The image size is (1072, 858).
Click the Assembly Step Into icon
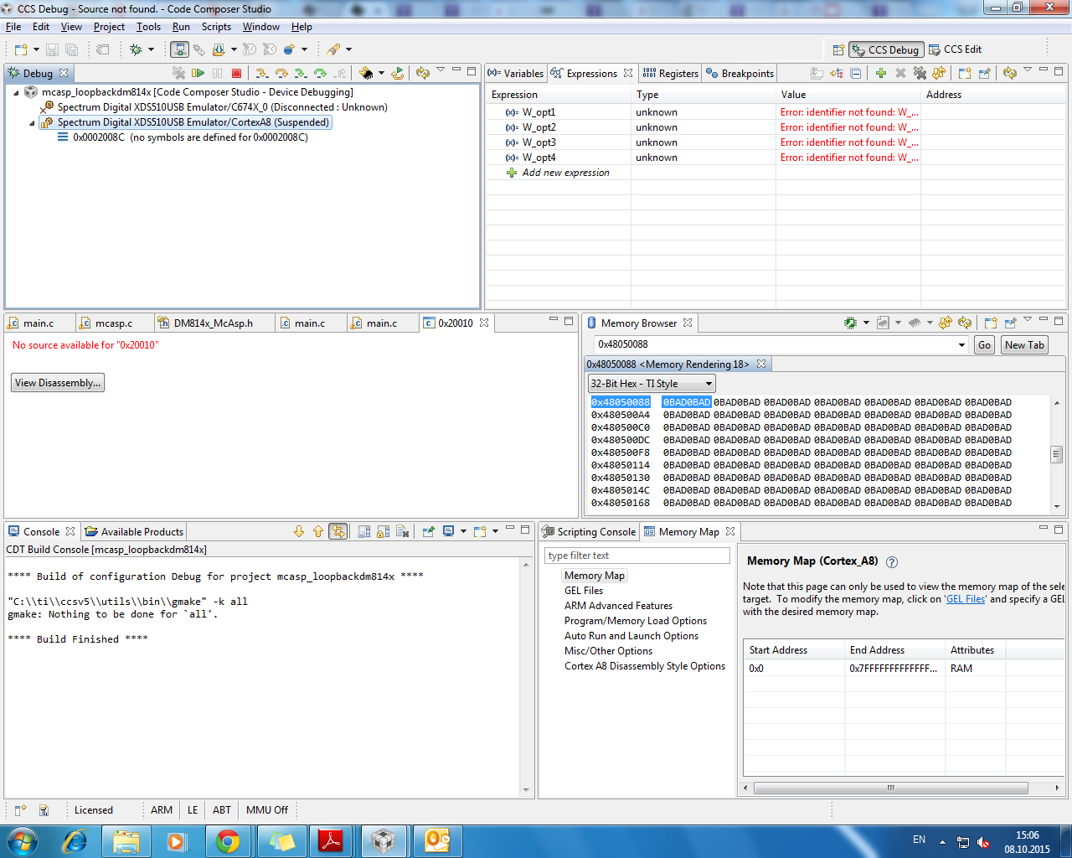pos(301,74)
